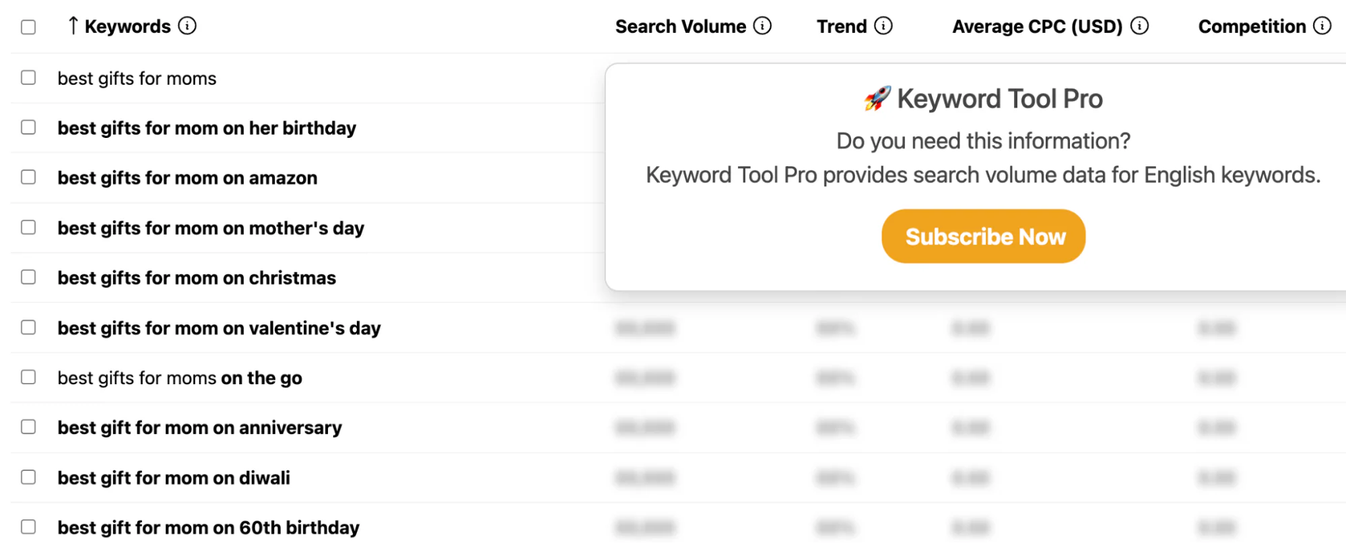Tick checkbox for 'best gift for mom on 60th birthday'
Screen dimensions: 1346x543
(28, 527)
